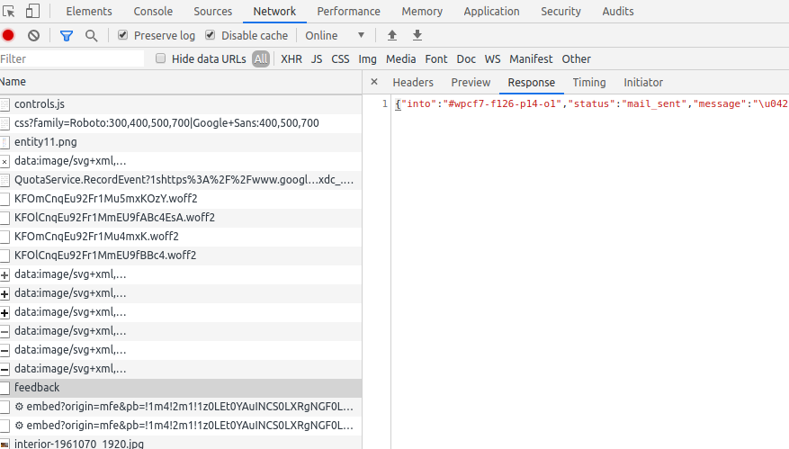Select the controls.js request row
Image resolution: width=789 pixels, height=449 pixels.
(x=39, y=104)
